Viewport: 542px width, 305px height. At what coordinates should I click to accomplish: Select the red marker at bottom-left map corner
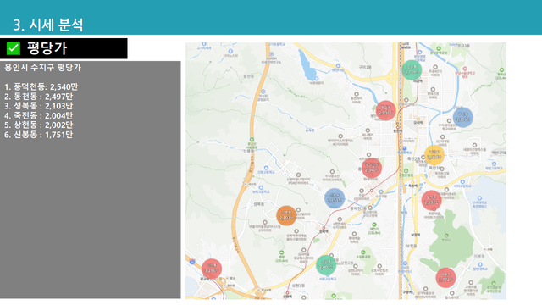212,269
